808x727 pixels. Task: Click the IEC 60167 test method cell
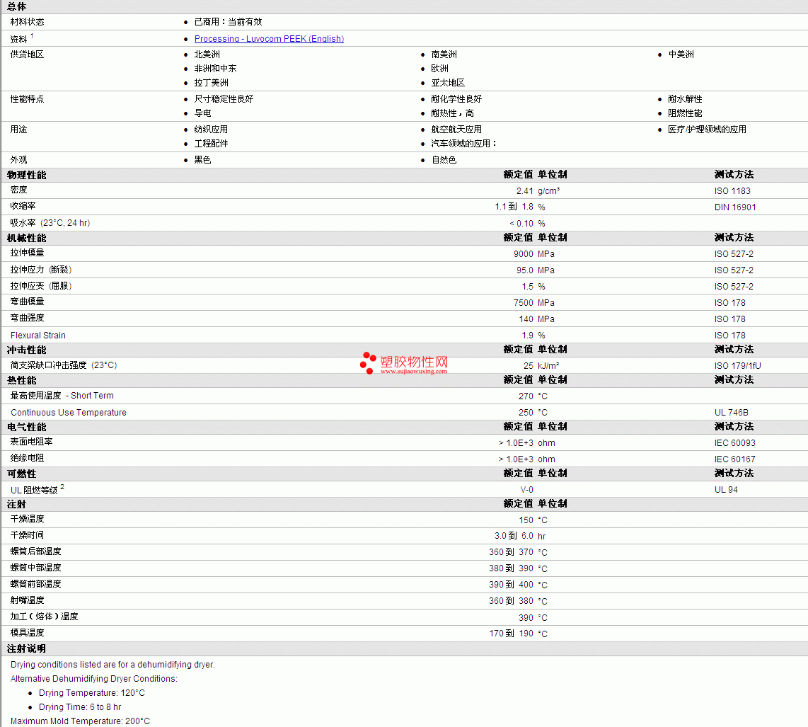coord(735,459)
